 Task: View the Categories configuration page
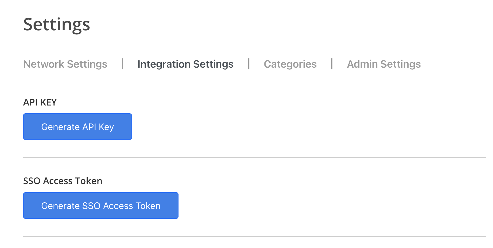(290, 64)
